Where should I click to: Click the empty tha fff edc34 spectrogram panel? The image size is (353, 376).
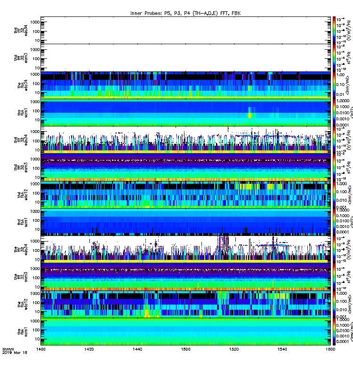point(185,30)
